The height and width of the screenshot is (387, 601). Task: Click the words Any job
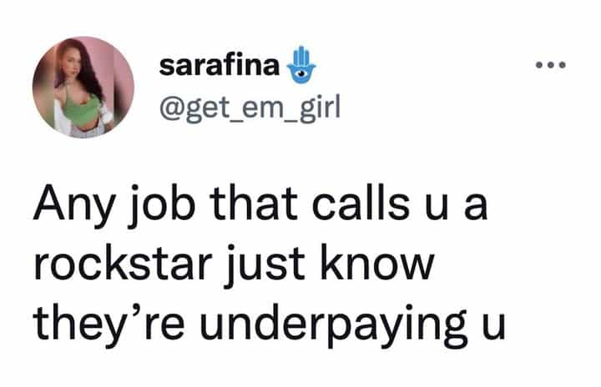point(115,206)
